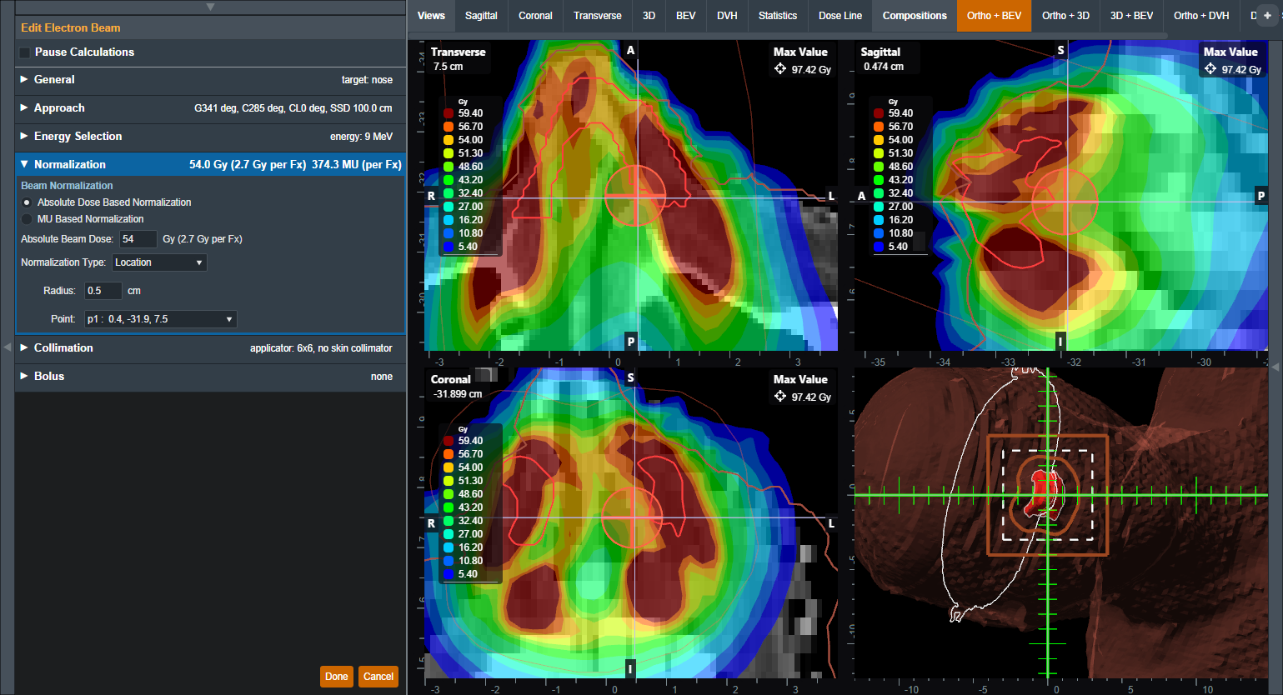Select Absolute Dose Based Normalization option
The width and height of the screenshot is (1283, 695).
click(27, 202)
